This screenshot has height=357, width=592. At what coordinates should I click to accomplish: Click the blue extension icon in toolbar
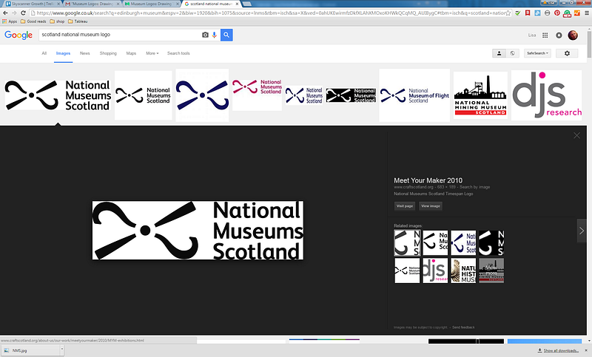pos(537,13)
